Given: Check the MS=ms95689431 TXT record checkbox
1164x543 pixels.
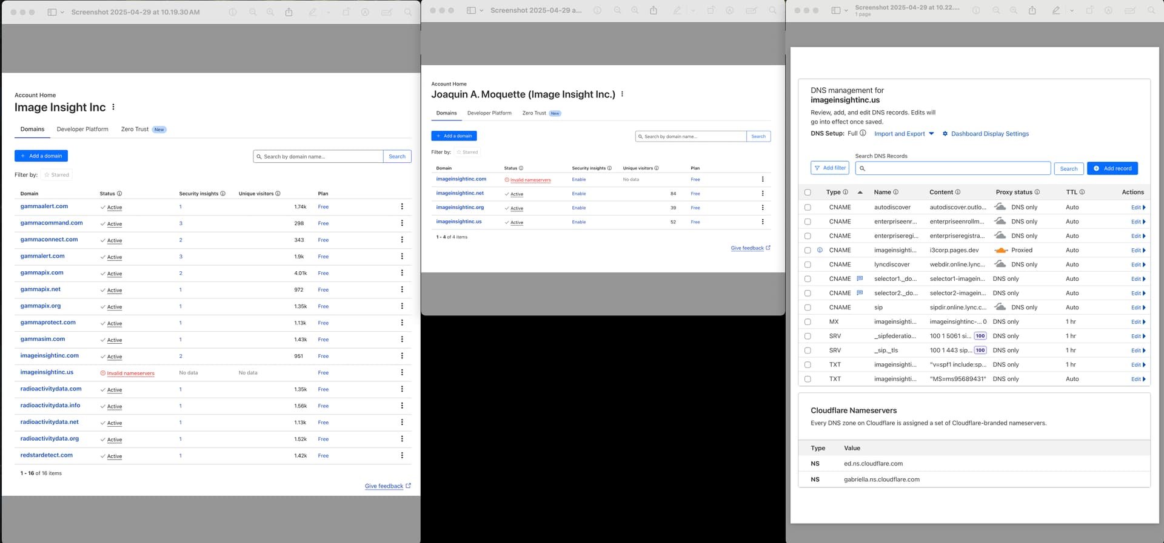Looking at the screenshot, I should pyautogui.click(x=808, y=379).
